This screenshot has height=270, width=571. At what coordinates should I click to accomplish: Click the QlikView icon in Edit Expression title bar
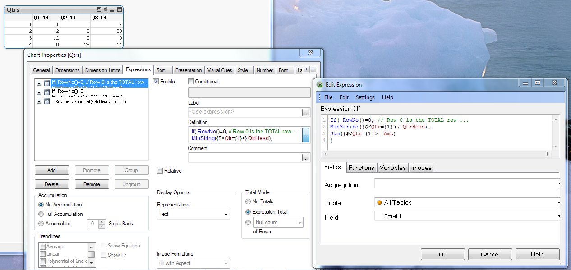(320, 85)
